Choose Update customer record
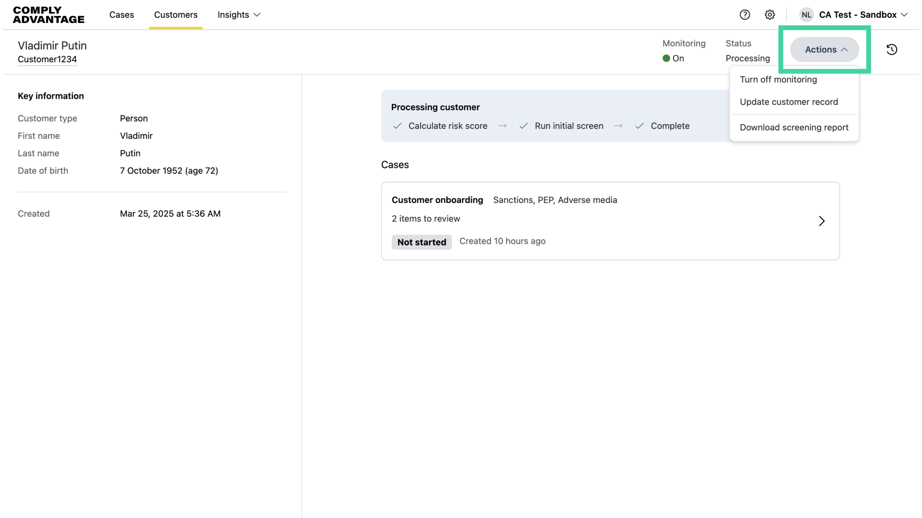The width and height of the screenshot is (922, 518). 789,102
